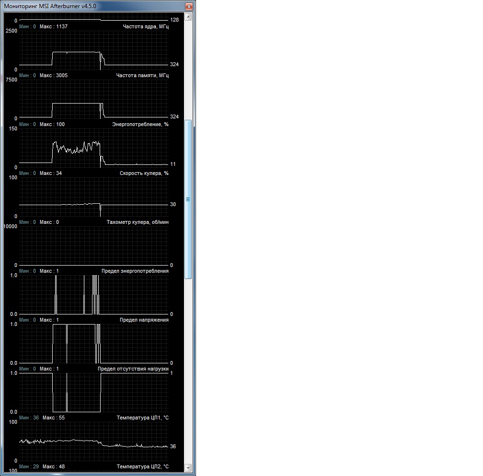Click the current core clock value 324

pyautogui.click(x=174, y=64)
